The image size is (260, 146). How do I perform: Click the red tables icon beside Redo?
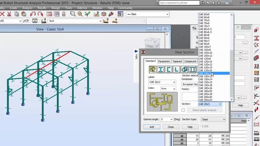click(x=49, y=14)
